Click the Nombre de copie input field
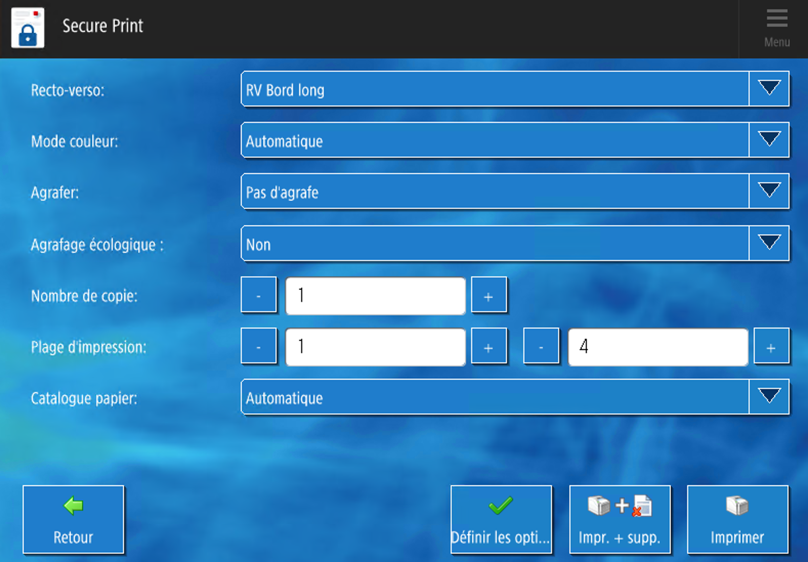The height and width of the screenshot is (562, 808). 375,296
